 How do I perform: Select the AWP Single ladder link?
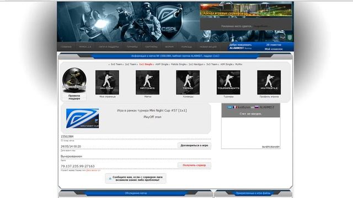[162, 64]
